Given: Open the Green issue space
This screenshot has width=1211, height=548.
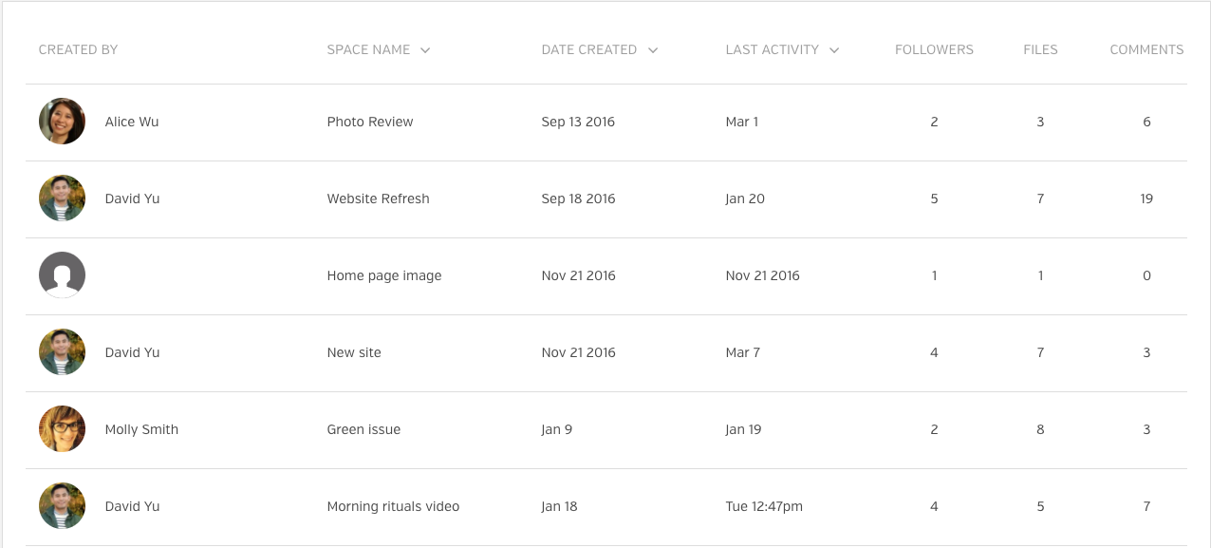Looking at the screenshot, I should pos(363,429).
